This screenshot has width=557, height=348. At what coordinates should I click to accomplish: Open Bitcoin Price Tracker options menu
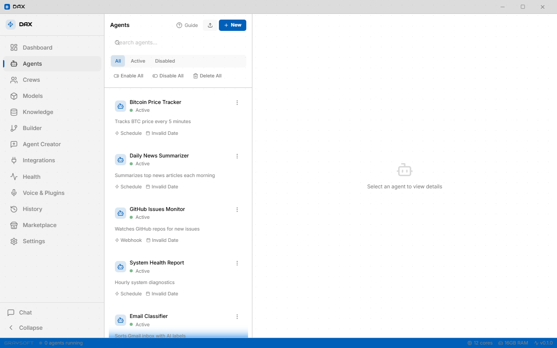pos(237,103)
